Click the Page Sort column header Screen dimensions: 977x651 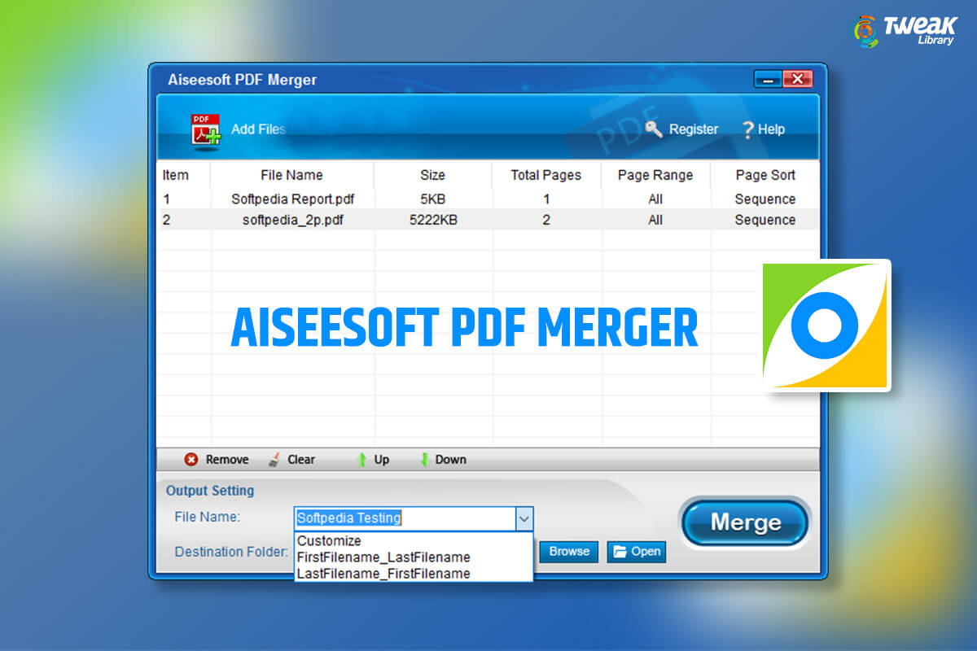click(x=765, y=175)
